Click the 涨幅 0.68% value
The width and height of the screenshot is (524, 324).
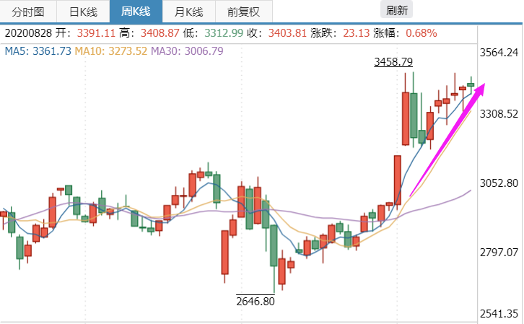(x=422, y=33)
